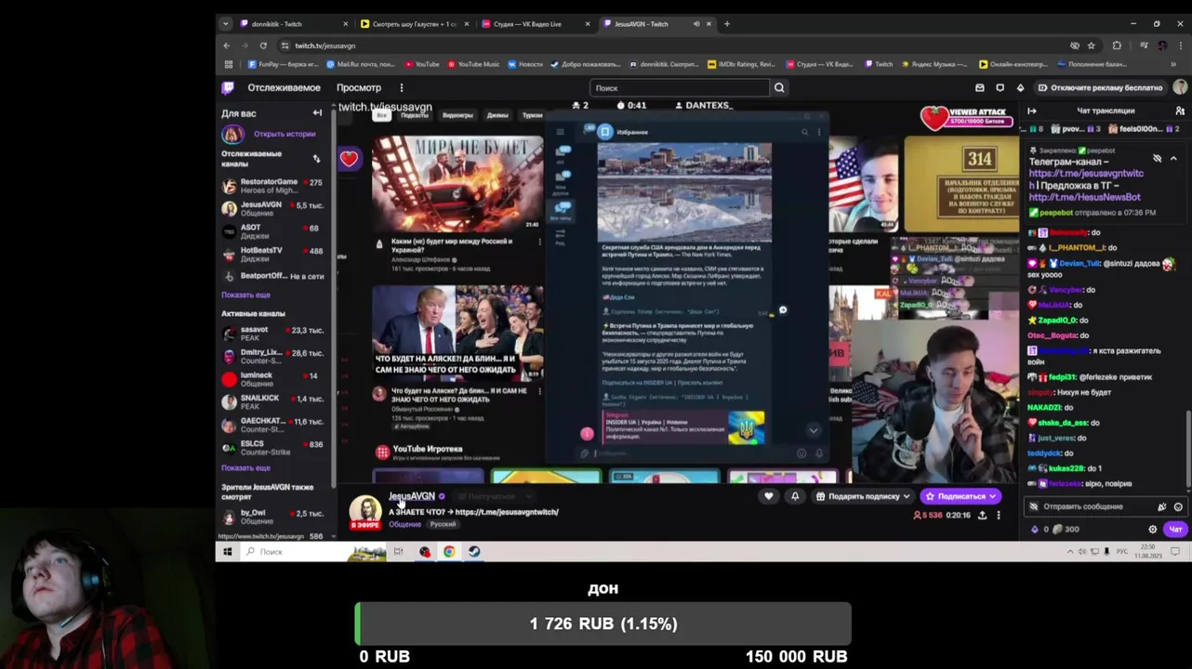Open RestoratorGame channel in the sidebar

click(272, 186)
